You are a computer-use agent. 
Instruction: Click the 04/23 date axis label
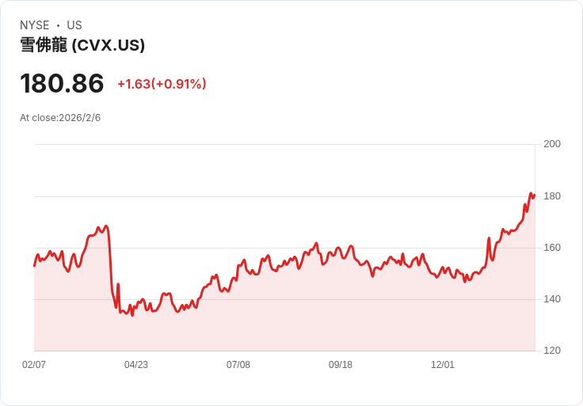[136, 365]
